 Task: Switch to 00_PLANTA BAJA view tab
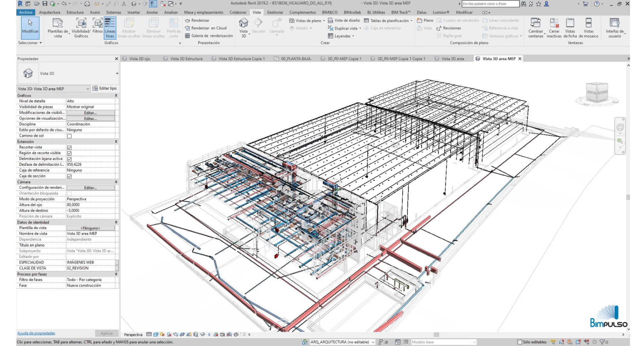(x=293, y=59)
